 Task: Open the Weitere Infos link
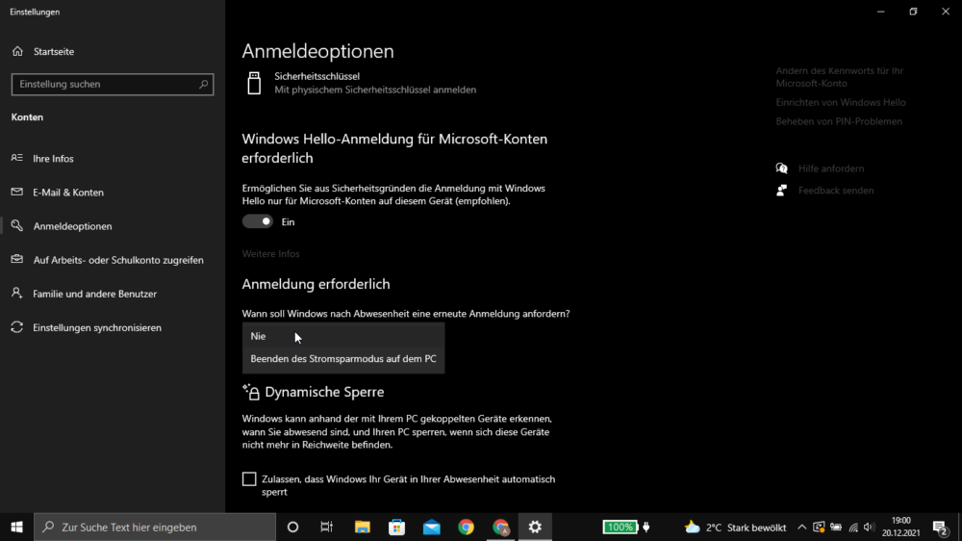[270, 253]
